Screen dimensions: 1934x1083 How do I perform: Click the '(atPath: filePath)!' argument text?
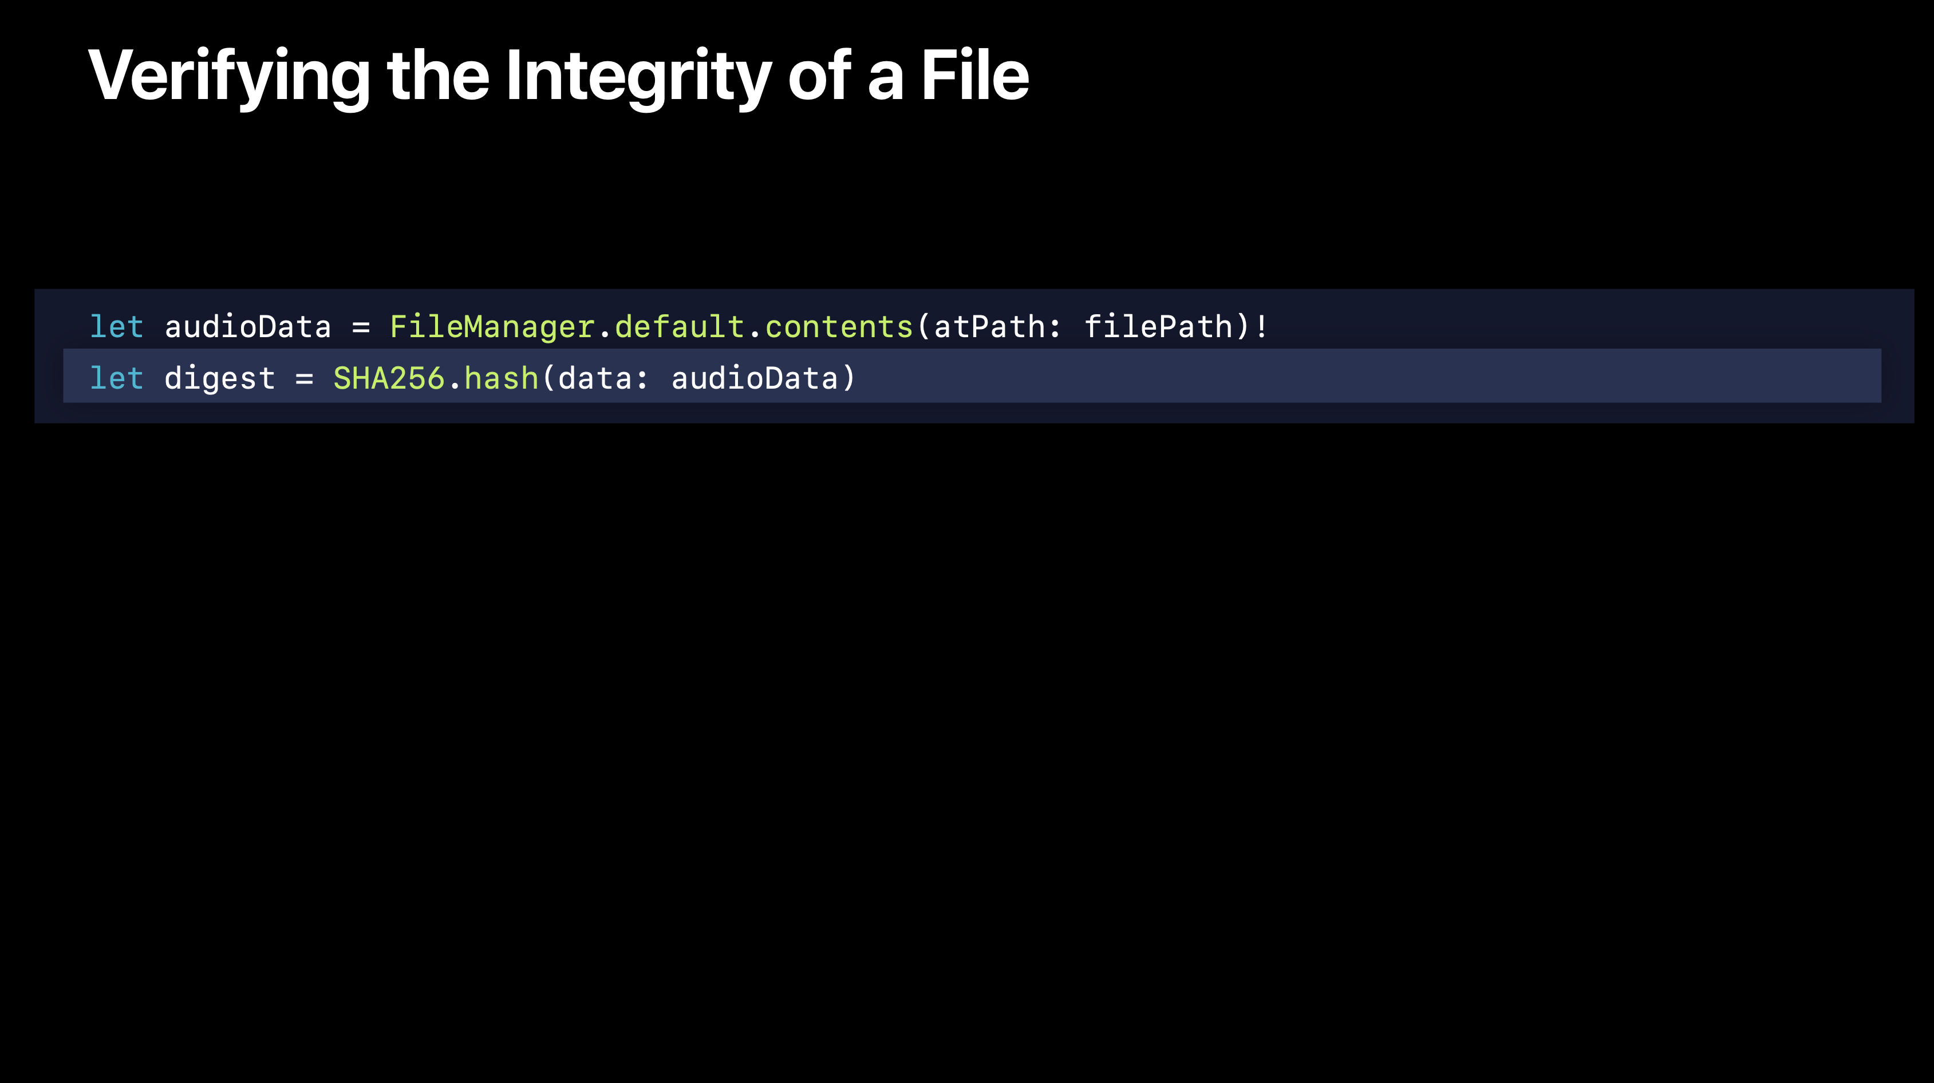[x=1092, y=327]
